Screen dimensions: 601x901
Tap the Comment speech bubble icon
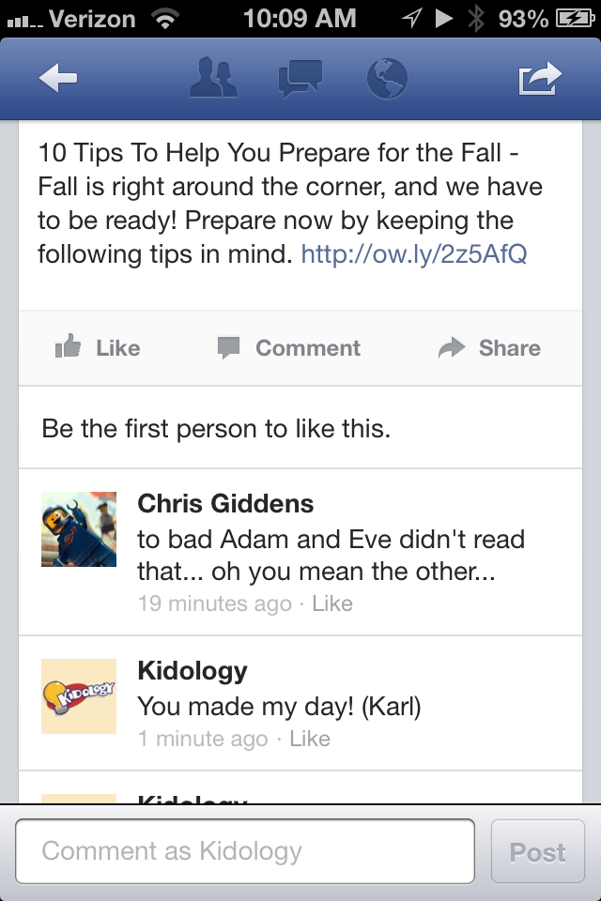pyautogui.click(x=228, y=348)
